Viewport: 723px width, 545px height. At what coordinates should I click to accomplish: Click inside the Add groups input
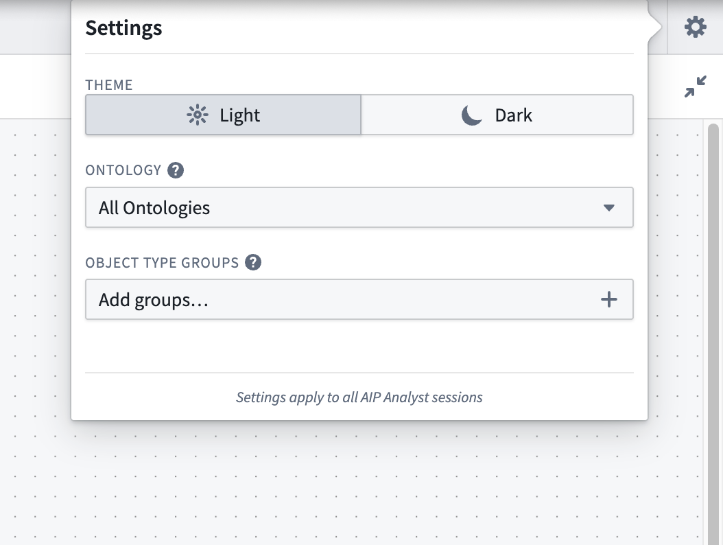click(309, 299)
